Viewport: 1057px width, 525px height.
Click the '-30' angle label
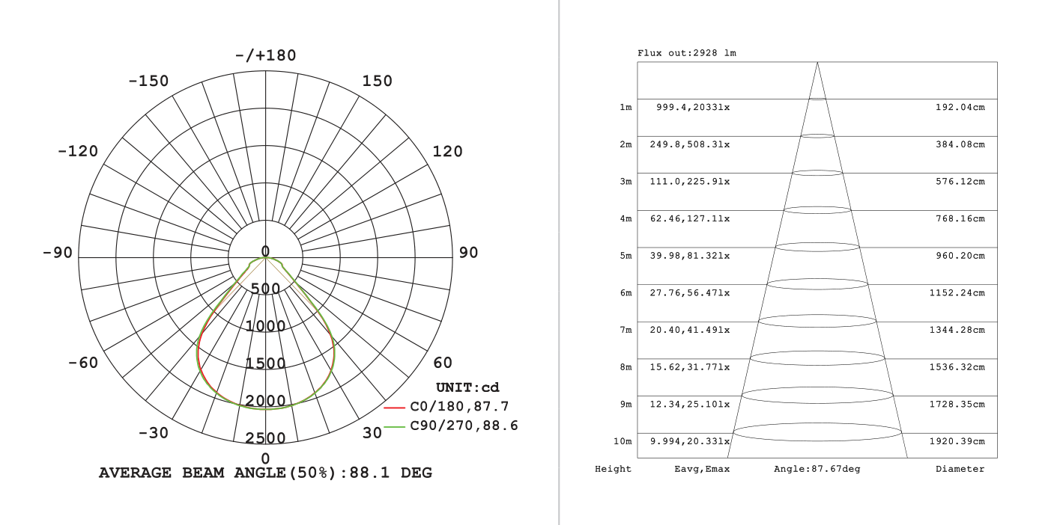tap(154, 433)
